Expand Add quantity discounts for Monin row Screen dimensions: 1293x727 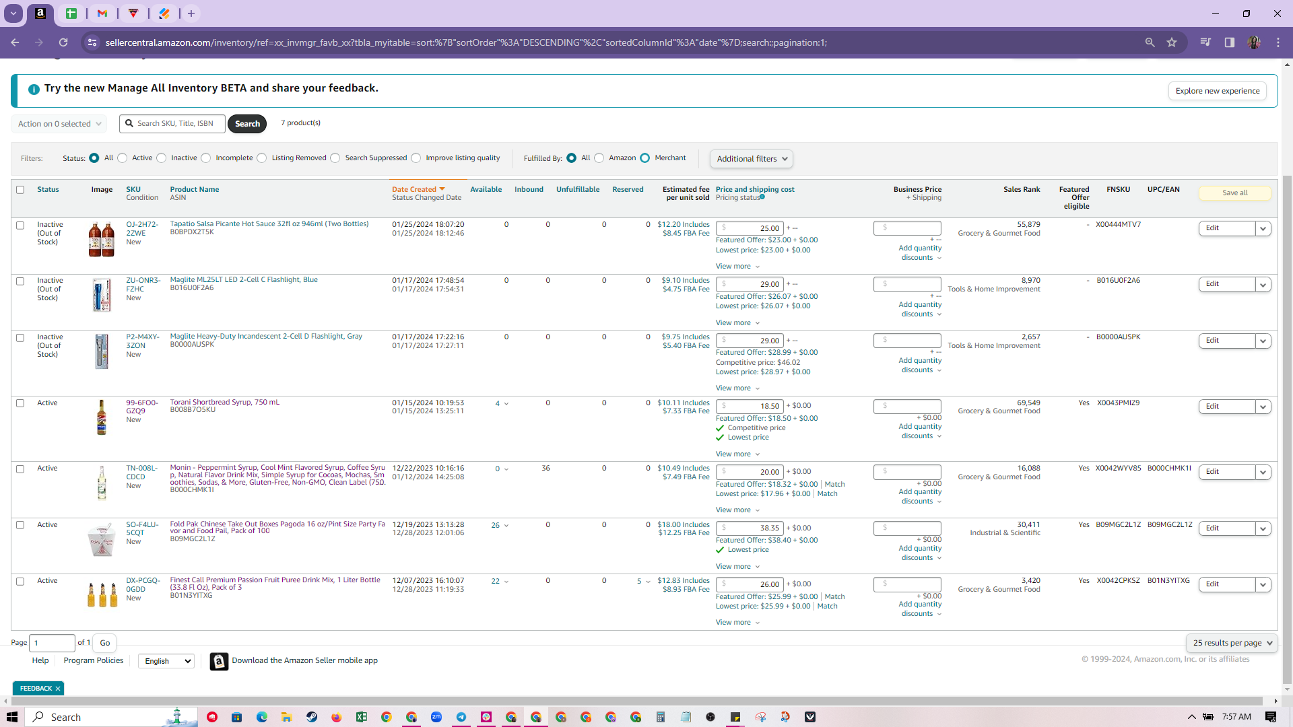(x=920, y=497)
